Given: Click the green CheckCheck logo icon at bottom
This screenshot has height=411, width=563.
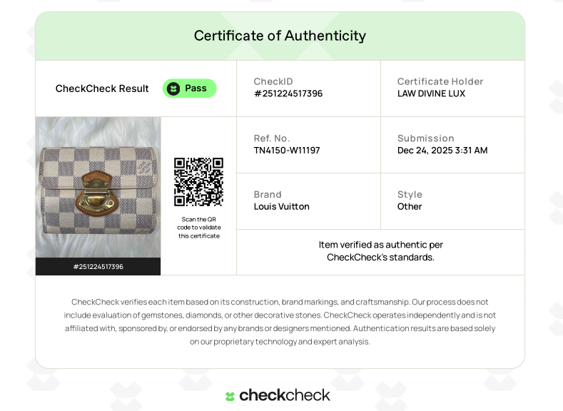Looking at the screenshot, I should pyautogui.click(x=230, y=396).
